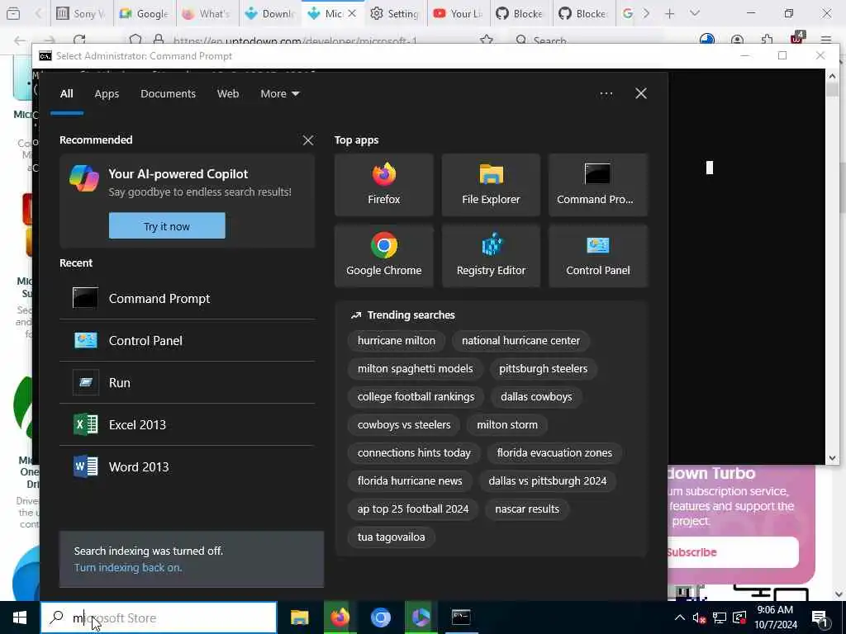
Task: Open Copilot taskbar icon
Action: (421, 617)
